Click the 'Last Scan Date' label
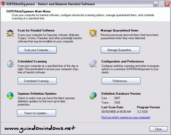The height and width of the screenshot is (135, 171). coord(112,107)
